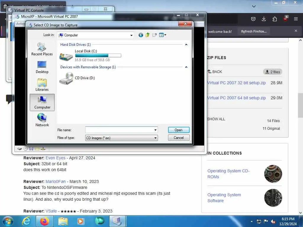Open the Firefox list all tabs chevron
This screenshot has height=227, width=303.
pos(254,7)
